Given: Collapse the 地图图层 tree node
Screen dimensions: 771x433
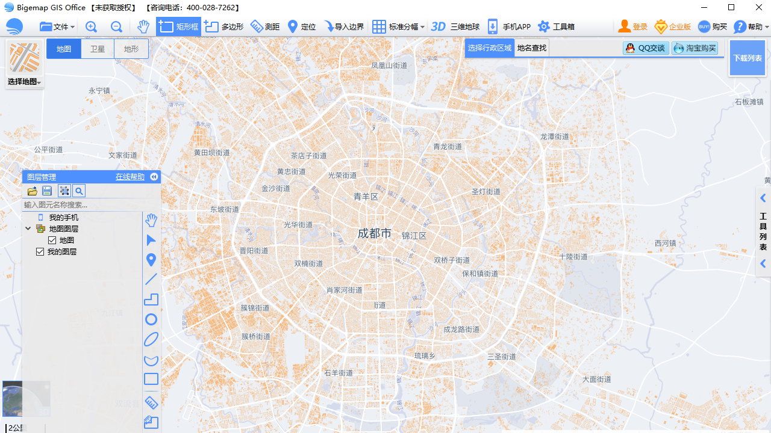Looking at the screenshot, I should pos(28,229).
